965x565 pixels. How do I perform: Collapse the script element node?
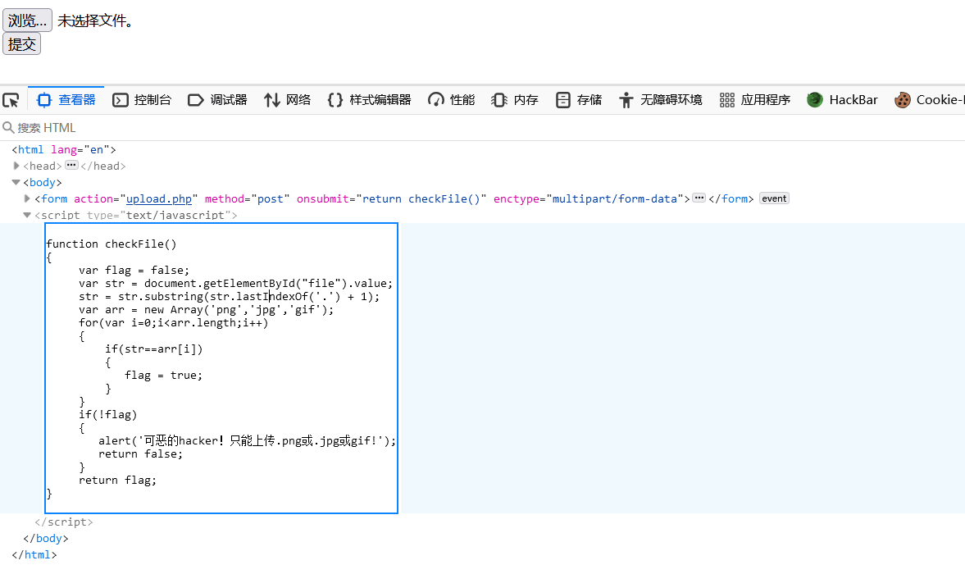tap(28, 215)
